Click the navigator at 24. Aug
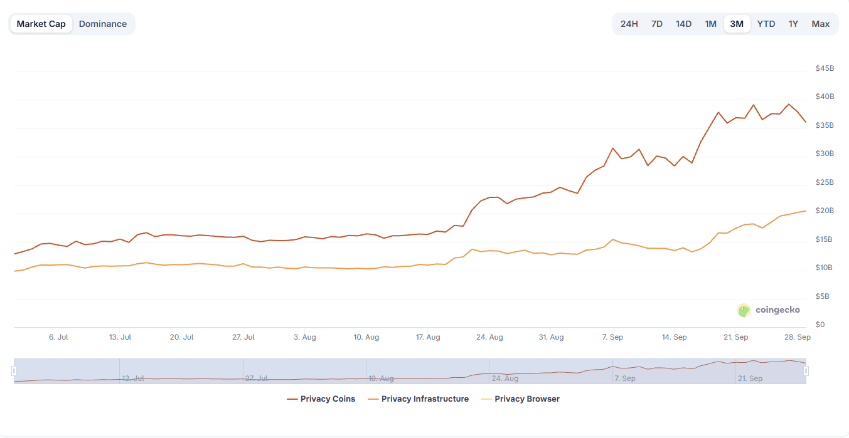This screenshot has width=849, height=438. click(x=505, y=378)
